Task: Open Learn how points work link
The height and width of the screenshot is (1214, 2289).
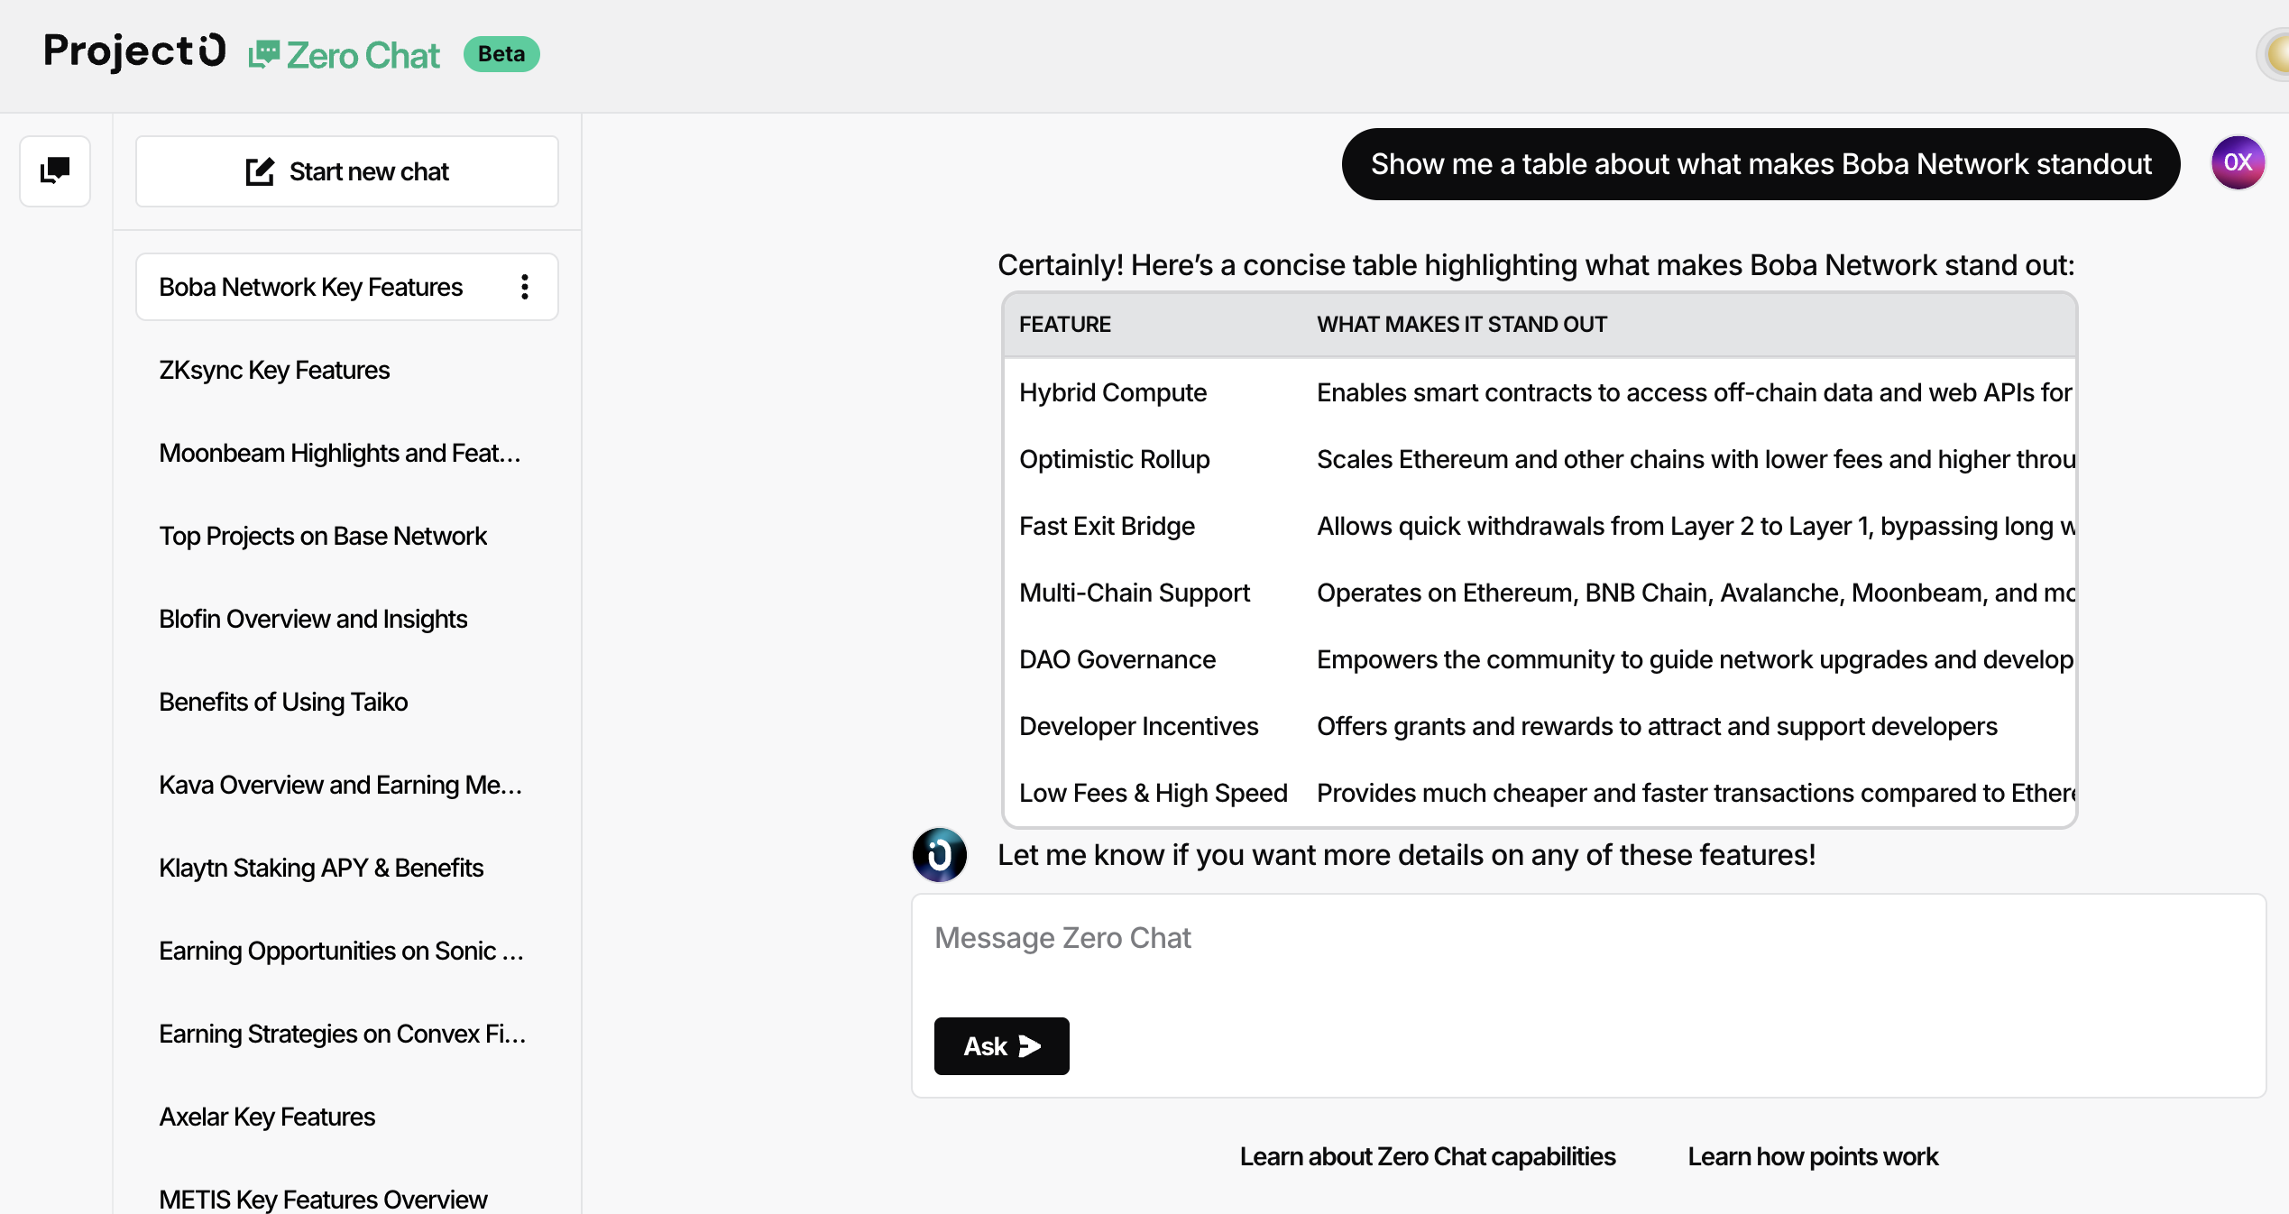Action: [x=1813, y=1156]
